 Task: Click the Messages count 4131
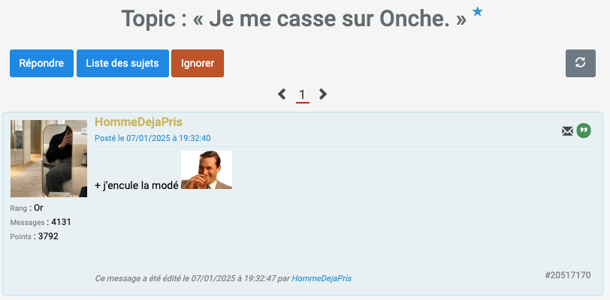[61, 222]
